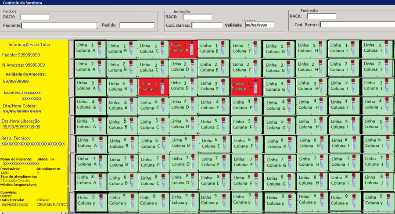Click the 'Resp. Tecnico:' label
Screen dimensions: 395x214
16,138
